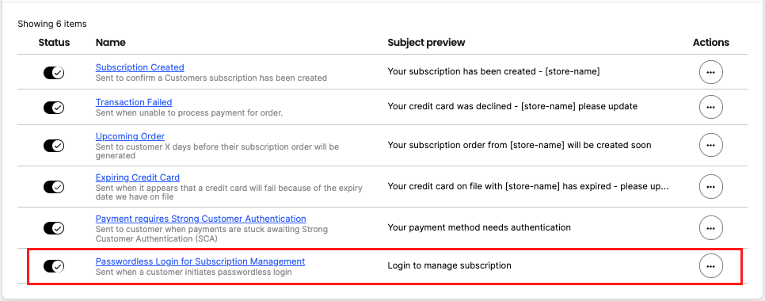Open actions menu for Upcoming Order
765x301 pixels.
(711, 146)
